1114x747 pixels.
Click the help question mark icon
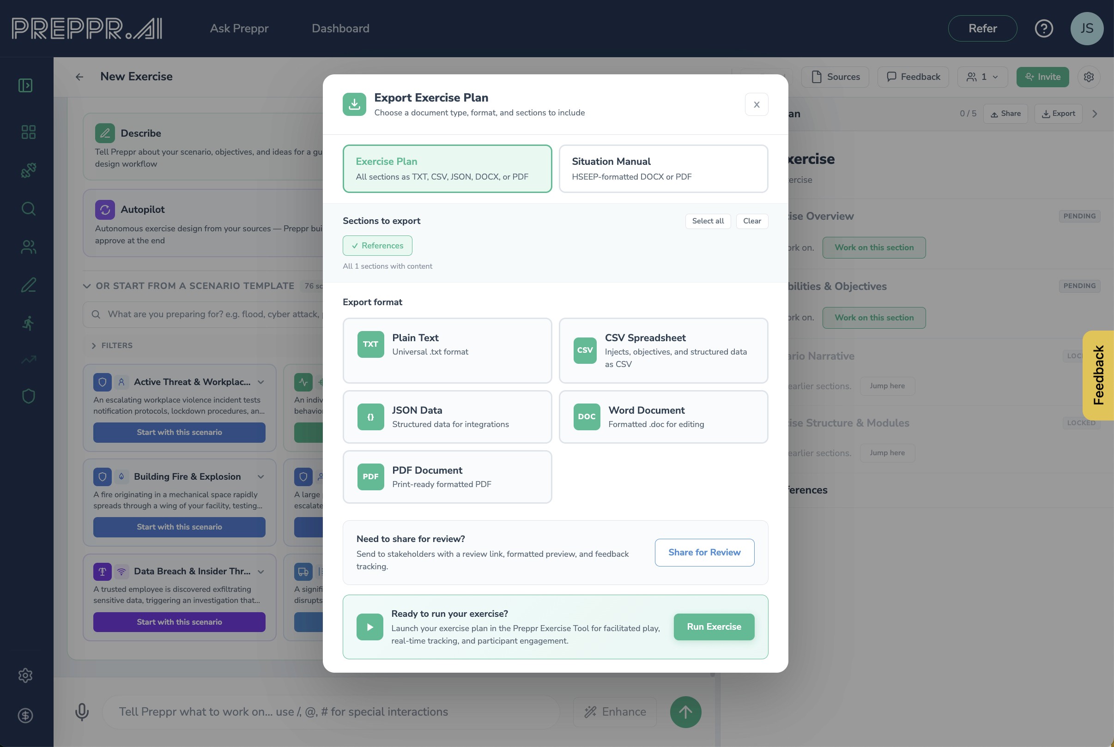[x=1043, y=29]
